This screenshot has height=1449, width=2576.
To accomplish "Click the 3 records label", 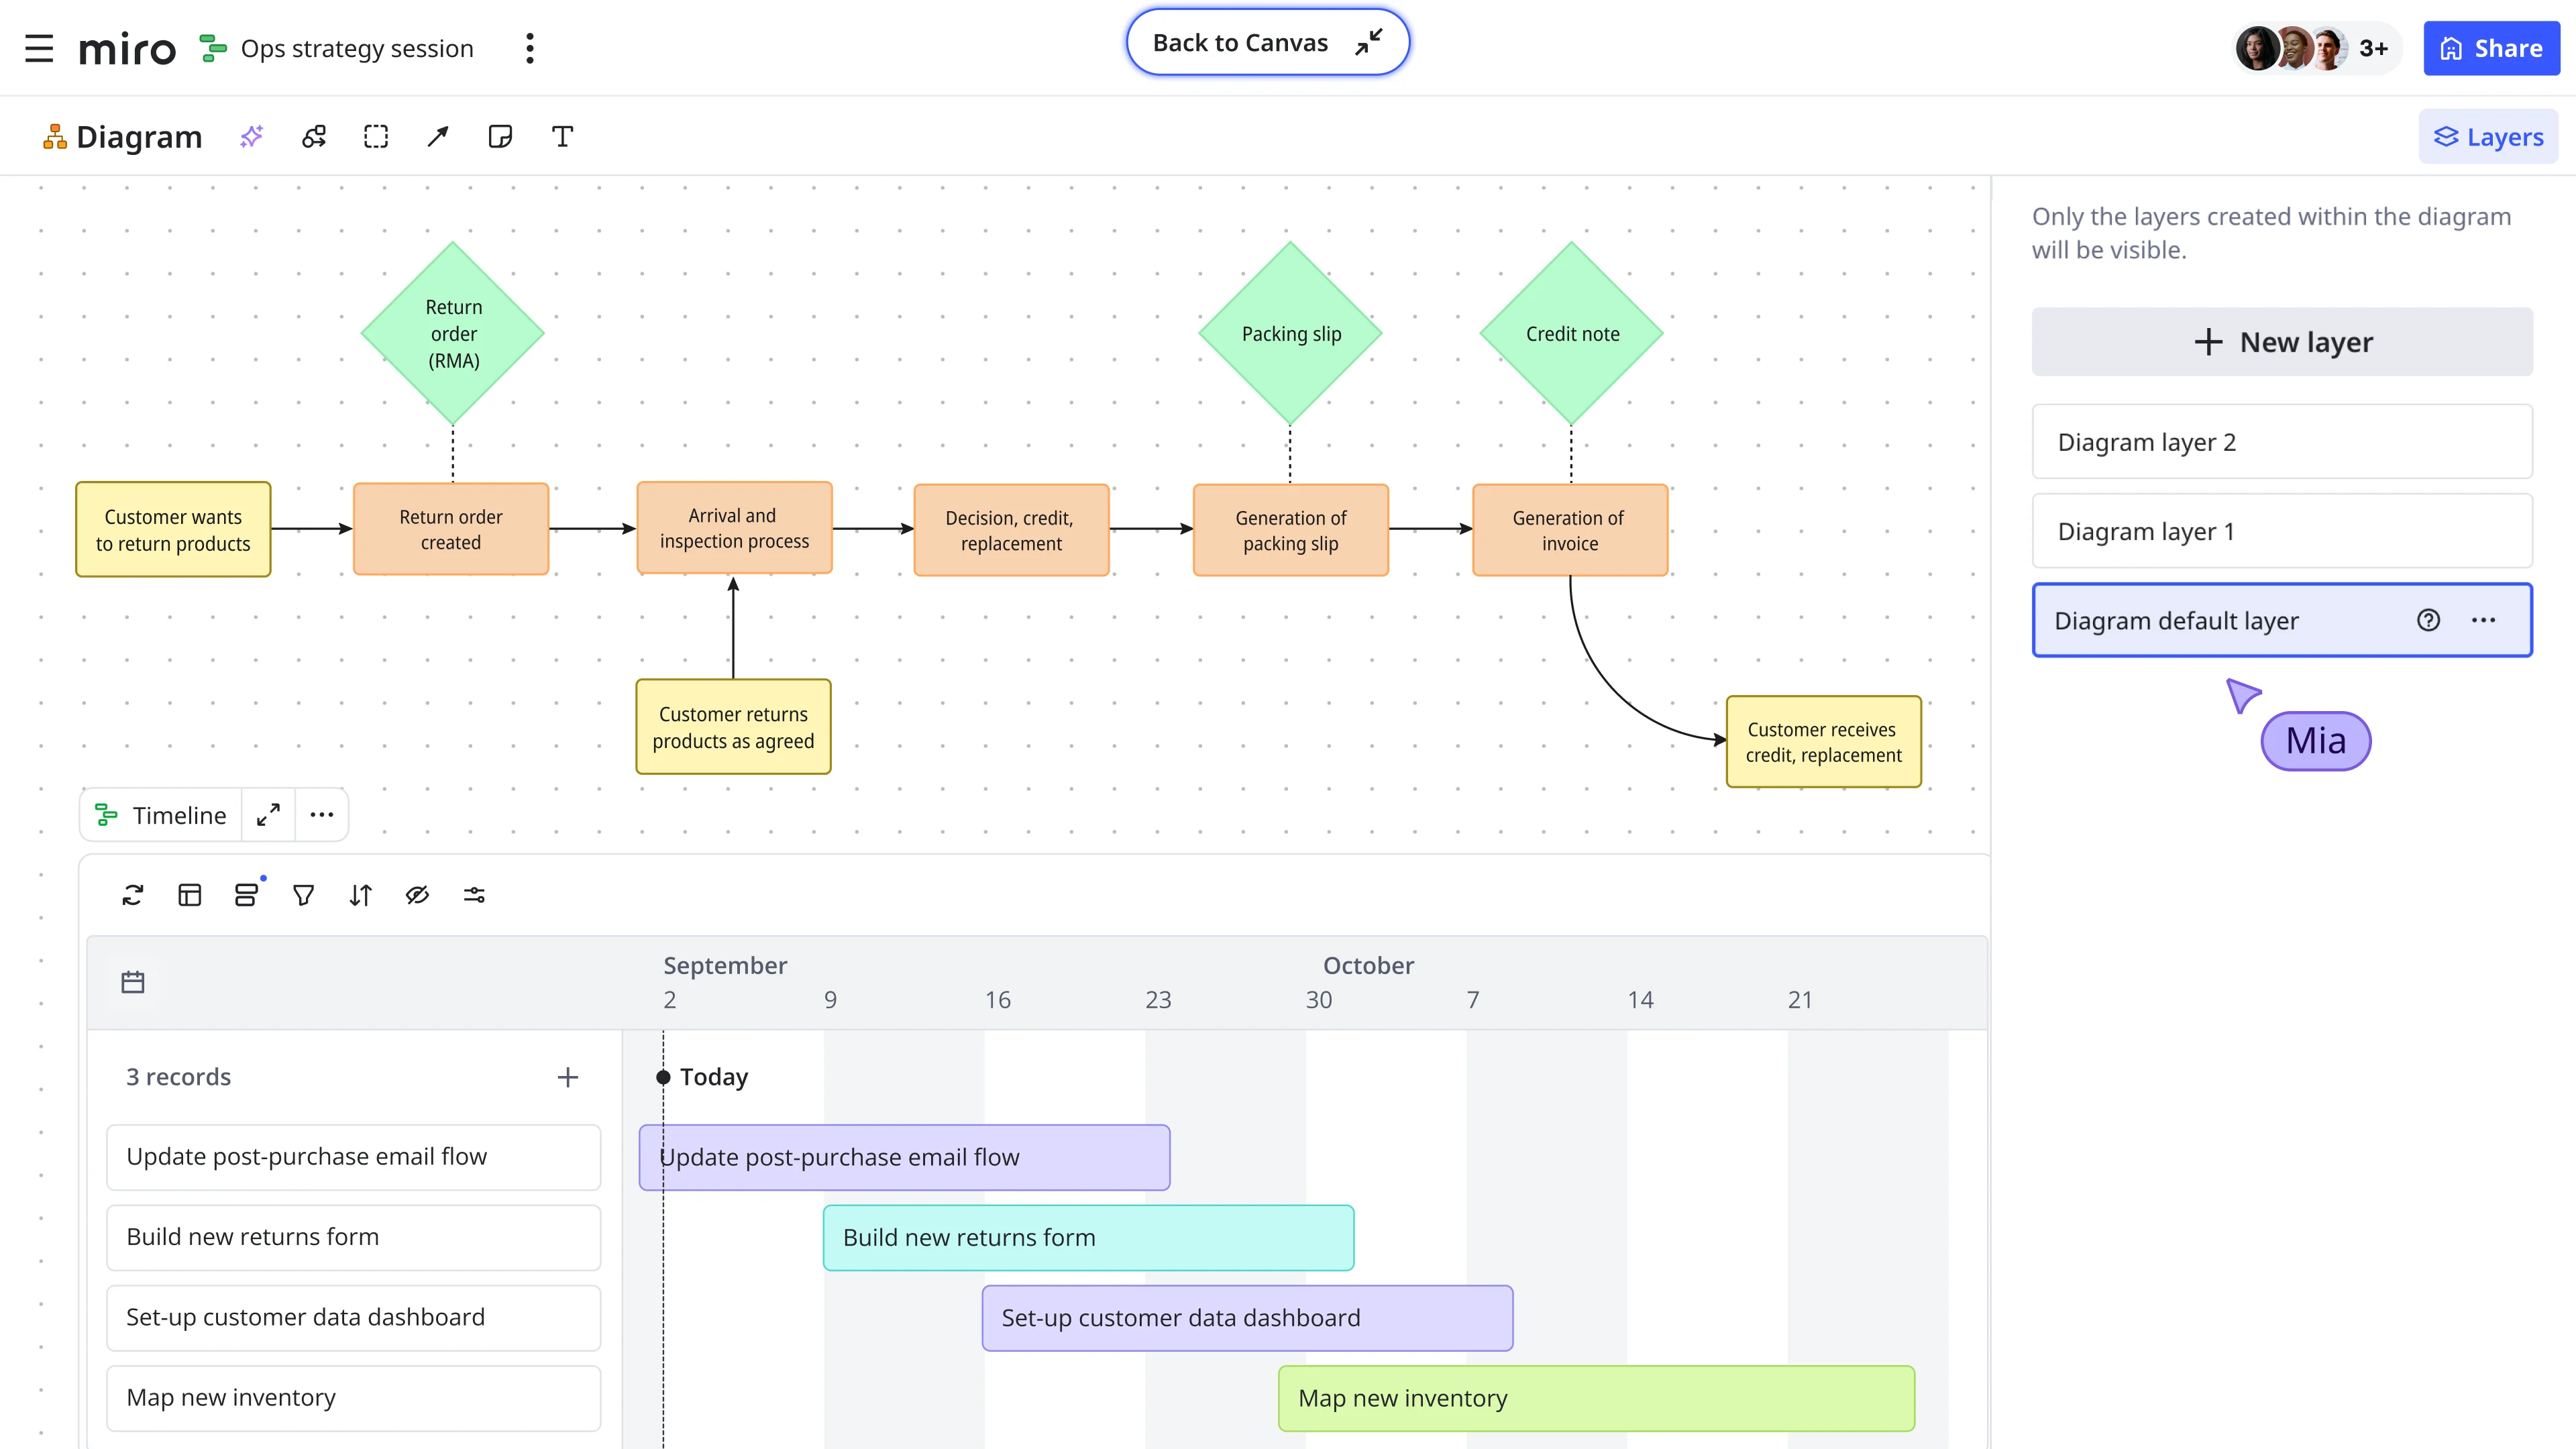I will [178, 1077].
